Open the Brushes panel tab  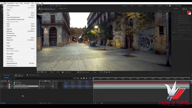click(x=176, y=8)
